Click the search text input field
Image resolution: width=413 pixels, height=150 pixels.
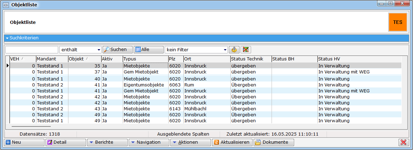(32, 50)
